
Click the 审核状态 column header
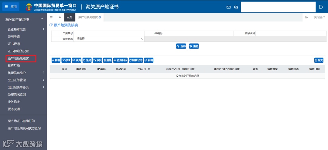[293, 69]
